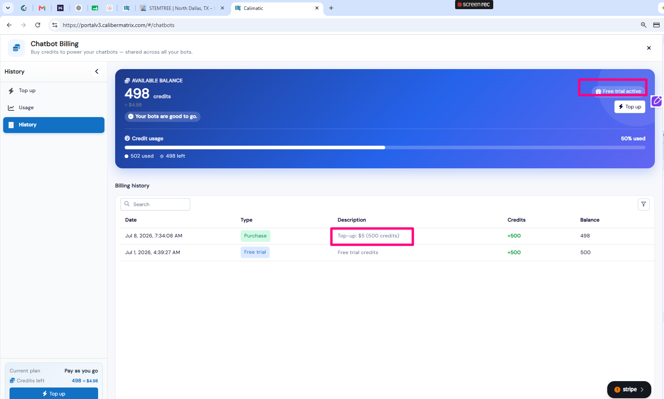Screen dimensions: 664x399
Task: Click the browser forward arrow
Action: point(23,25)
